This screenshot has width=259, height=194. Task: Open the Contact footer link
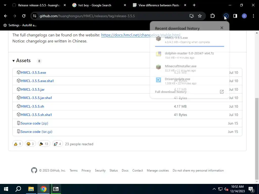(x=138, y=171)
